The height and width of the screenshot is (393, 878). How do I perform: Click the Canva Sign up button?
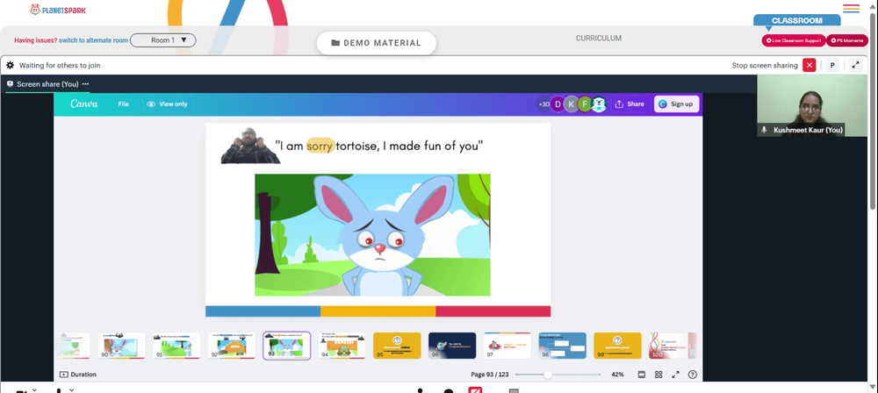point(676,104)
